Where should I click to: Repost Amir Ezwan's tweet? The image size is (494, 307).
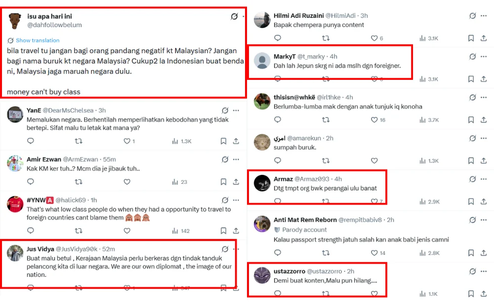tap(79, 182)
